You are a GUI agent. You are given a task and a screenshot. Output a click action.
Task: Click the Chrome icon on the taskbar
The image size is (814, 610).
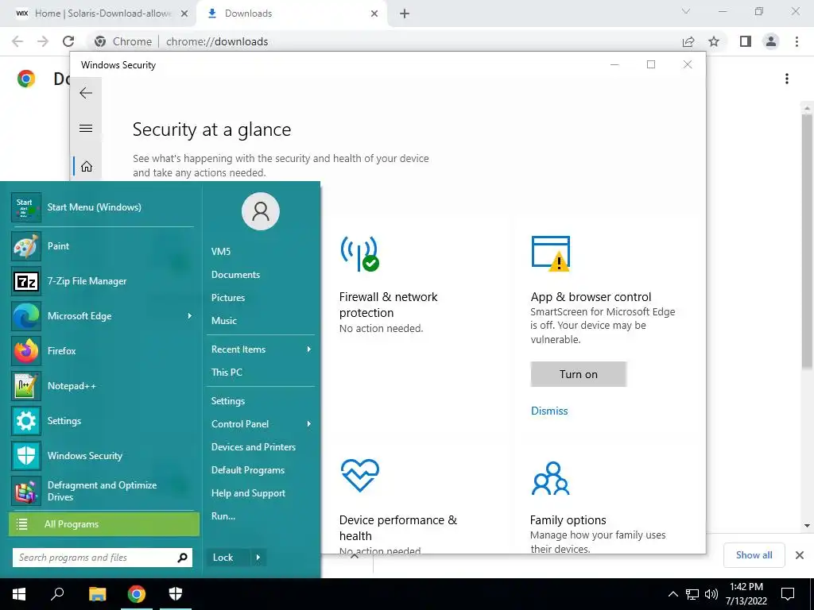[x=137, y=594]
